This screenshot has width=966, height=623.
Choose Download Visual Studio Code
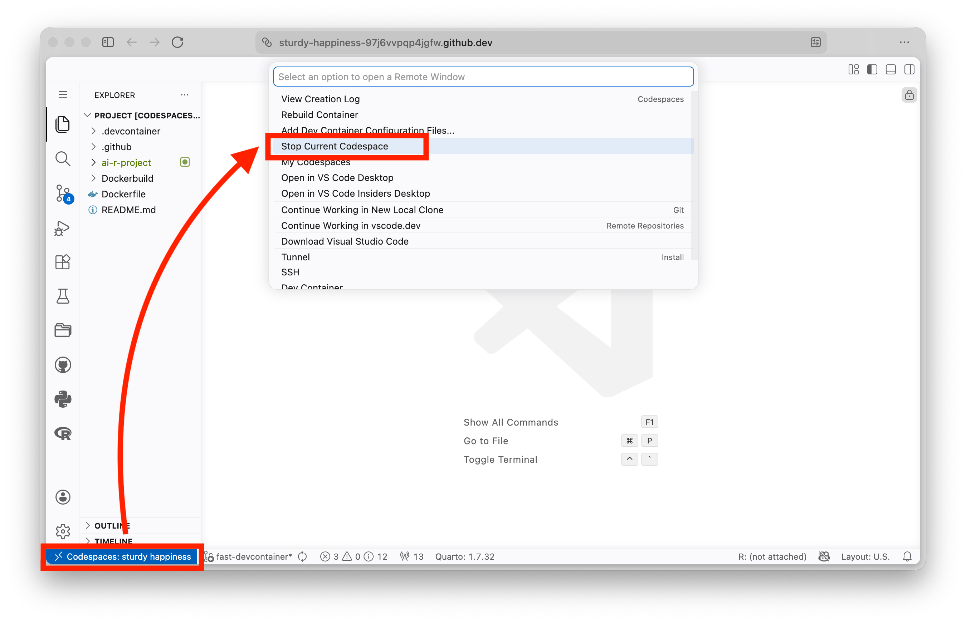point(483,241)
